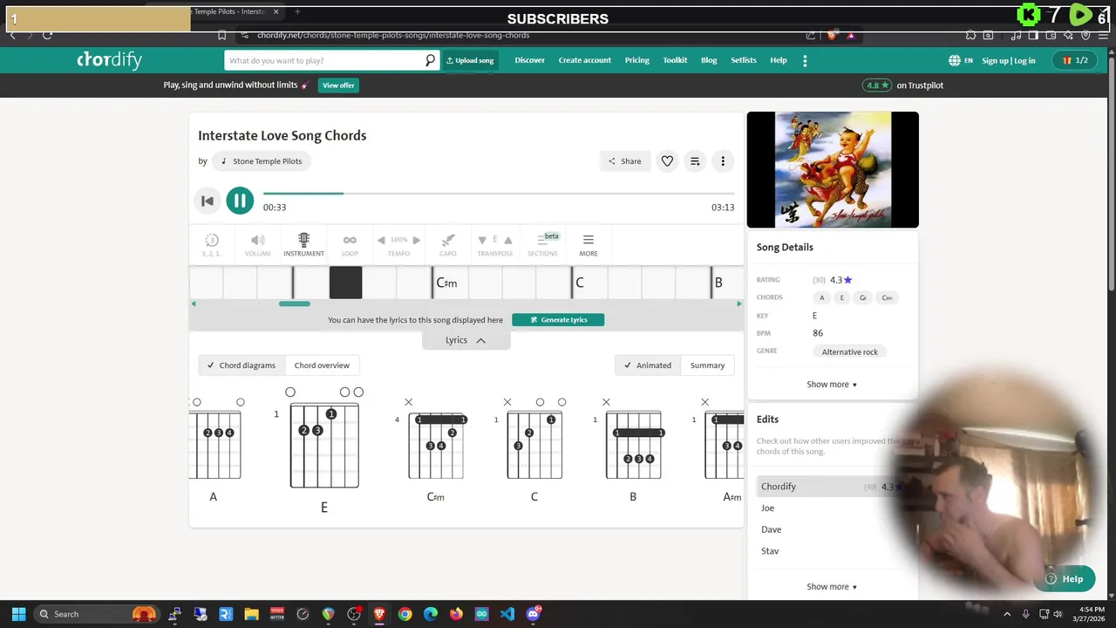Click the chord timeline scroll handle

point(295,304)
